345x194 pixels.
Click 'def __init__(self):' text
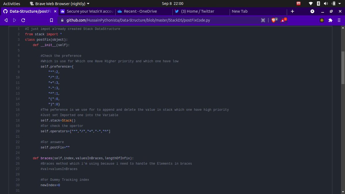click(51, 45)
